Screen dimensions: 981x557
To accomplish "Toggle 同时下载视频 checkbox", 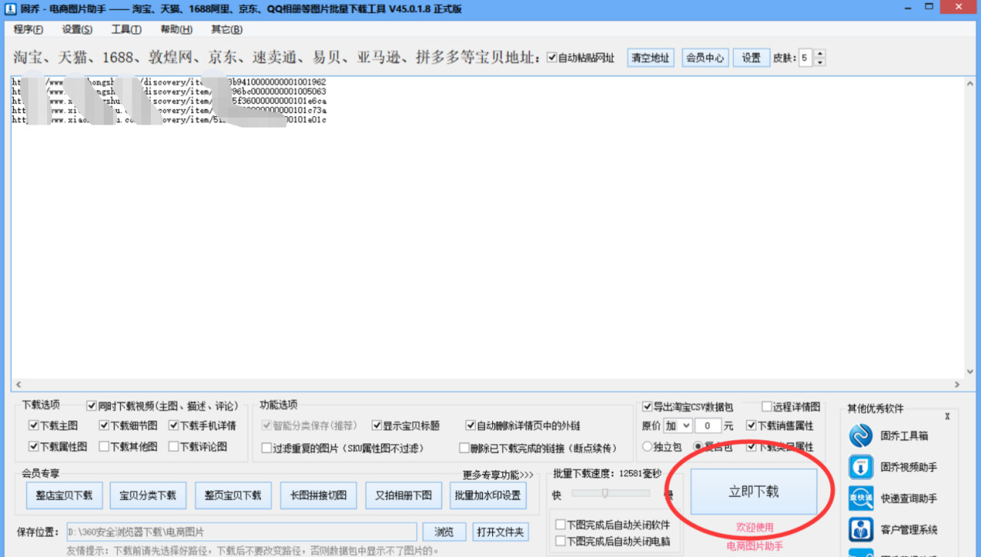I will 91,405.
